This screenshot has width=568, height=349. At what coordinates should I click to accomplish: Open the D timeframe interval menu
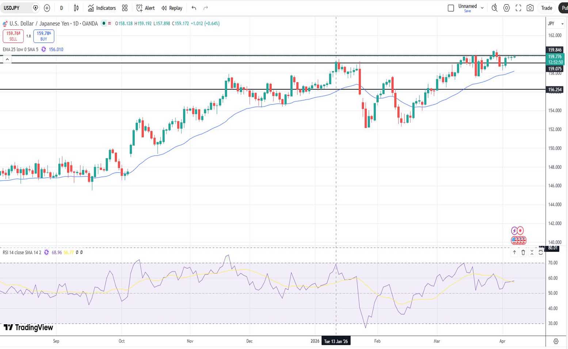click(x=61, y=8)
